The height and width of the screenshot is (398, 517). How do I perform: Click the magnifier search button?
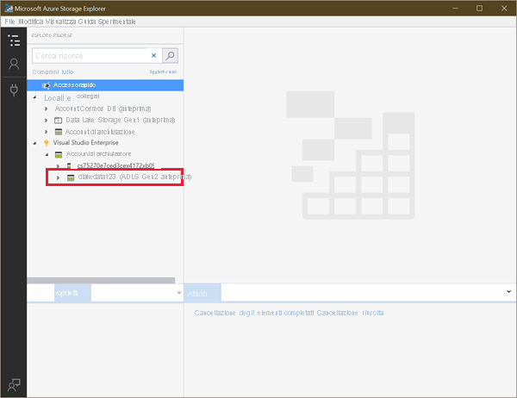point(170,55)
